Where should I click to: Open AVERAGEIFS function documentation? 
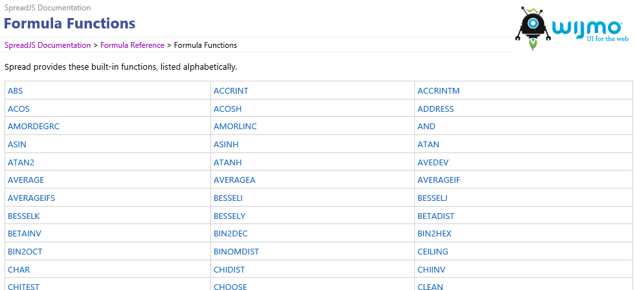pos(31,198)
